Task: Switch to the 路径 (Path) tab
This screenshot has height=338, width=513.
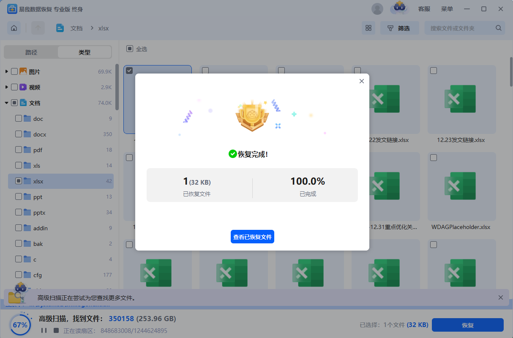Action: click(31, 52)
